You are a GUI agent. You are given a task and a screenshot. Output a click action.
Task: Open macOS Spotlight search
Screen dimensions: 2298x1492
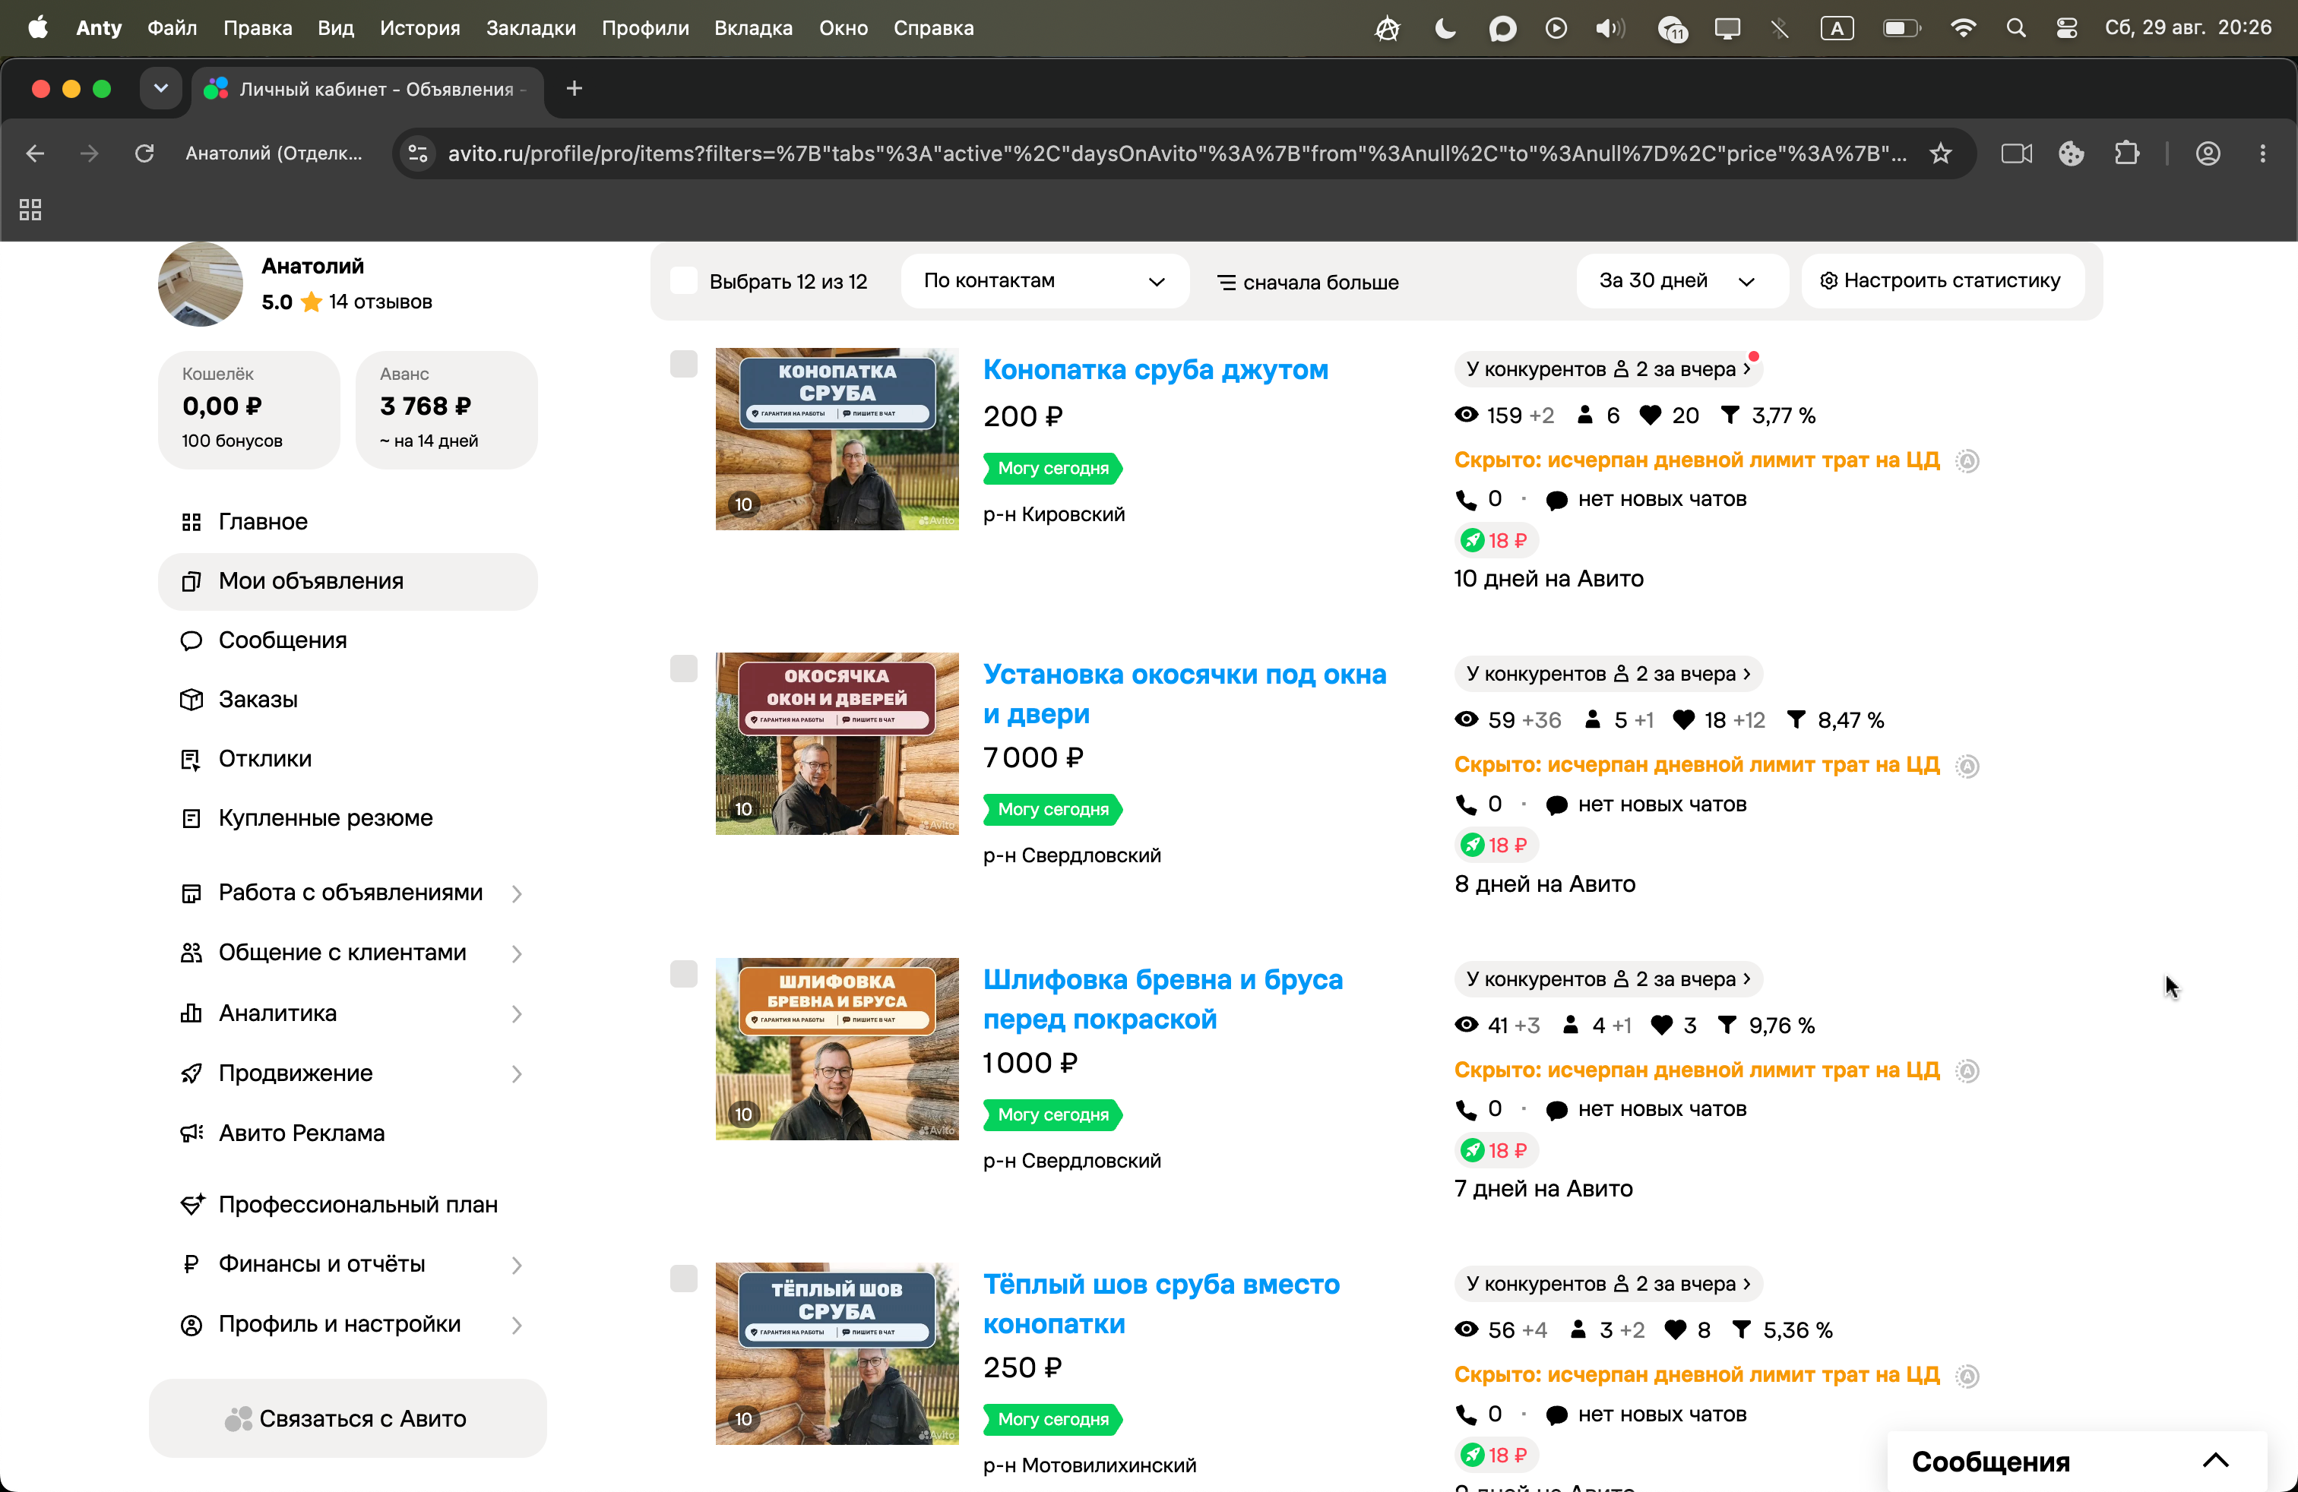tap(2016, 28)
